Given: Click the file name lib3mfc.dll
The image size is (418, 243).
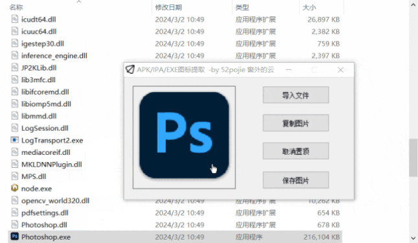Looking at the screenshot, I should pyautogui.click(x=38, y=80).
